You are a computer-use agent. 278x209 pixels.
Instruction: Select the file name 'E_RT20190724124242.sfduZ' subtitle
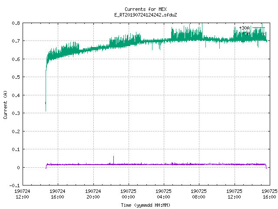pos(146,15)
